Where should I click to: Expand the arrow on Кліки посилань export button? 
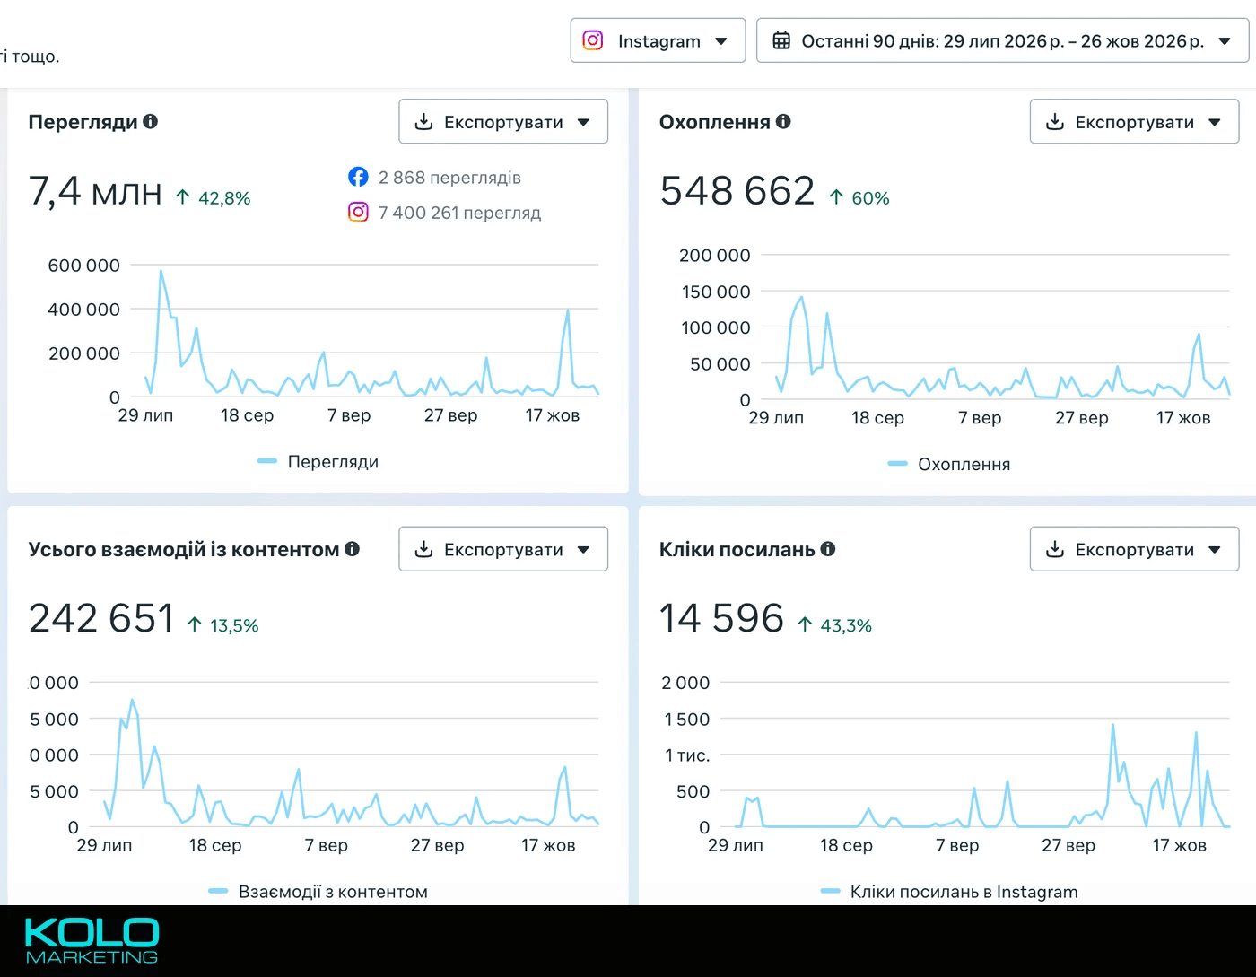click(x=1215, y=550)
